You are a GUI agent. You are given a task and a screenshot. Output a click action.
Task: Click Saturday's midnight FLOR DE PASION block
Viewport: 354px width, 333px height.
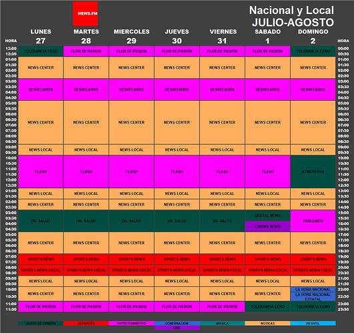[267, 51]
